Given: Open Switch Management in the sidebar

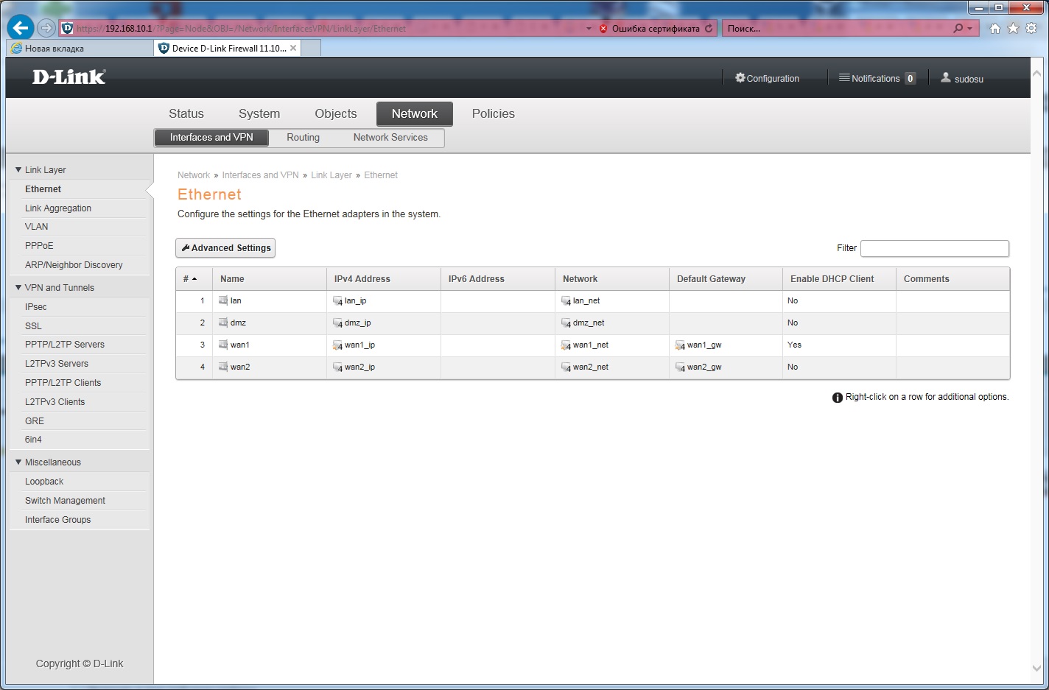Looking at the screenshot, I should [65, 501].
